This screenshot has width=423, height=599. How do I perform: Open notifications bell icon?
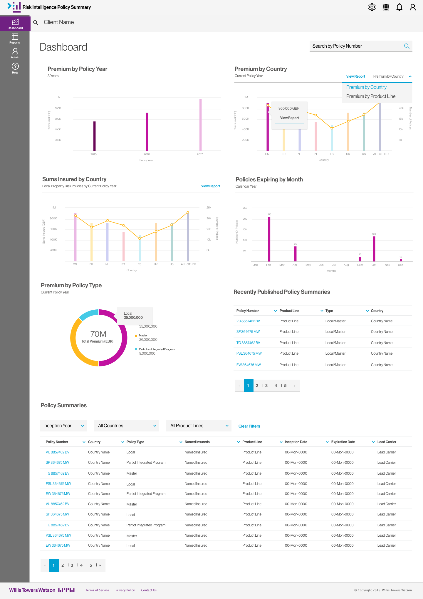pyautogui.click(x=399, y=7)
